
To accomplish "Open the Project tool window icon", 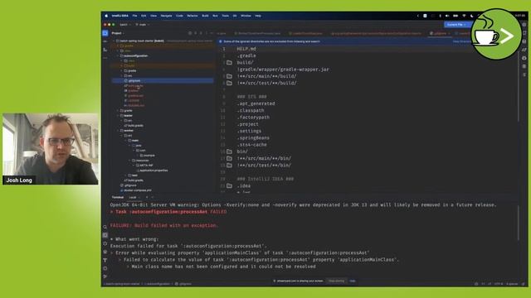I will pyautogui.click(x=105, y=33).
